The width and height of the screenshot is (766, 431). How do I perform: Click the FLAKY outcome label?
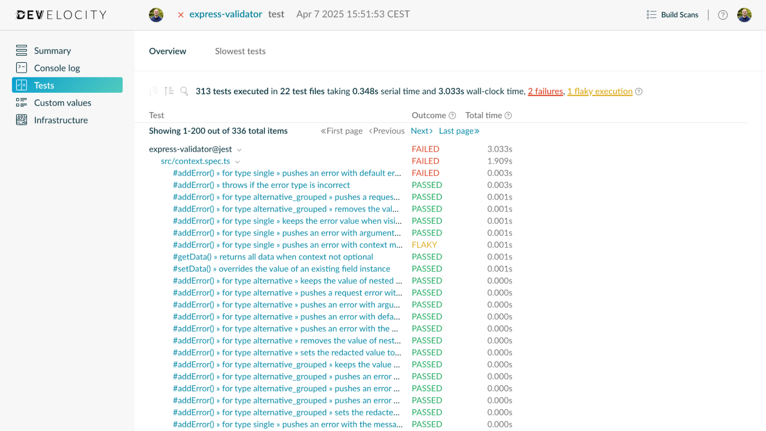coord(424,244)
